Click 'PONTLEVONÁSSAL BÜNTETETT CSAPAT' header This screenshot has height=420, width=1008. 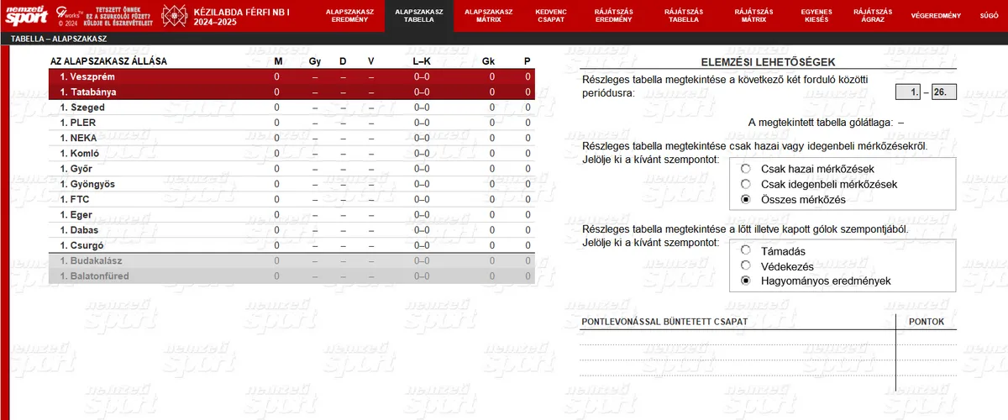tap(665, 322)
